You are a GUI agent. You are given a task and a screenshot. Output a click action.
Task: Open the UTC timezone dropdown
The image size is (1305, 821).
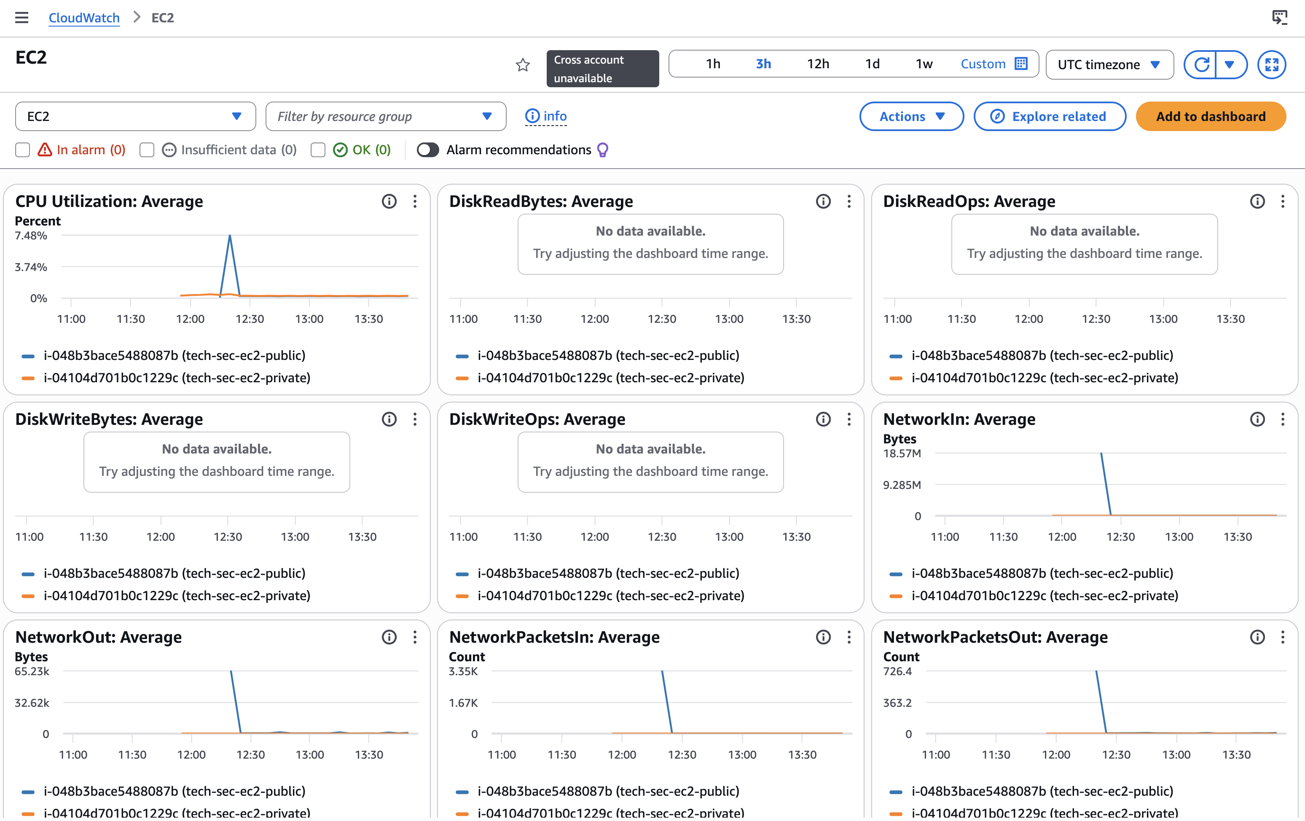click(1109, 64)
